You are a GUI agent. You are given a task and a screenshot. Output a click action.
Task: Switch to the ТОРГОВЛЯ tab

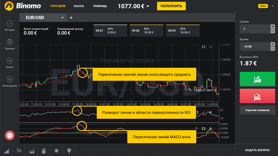pyautogui.click(x=58, y=6)
